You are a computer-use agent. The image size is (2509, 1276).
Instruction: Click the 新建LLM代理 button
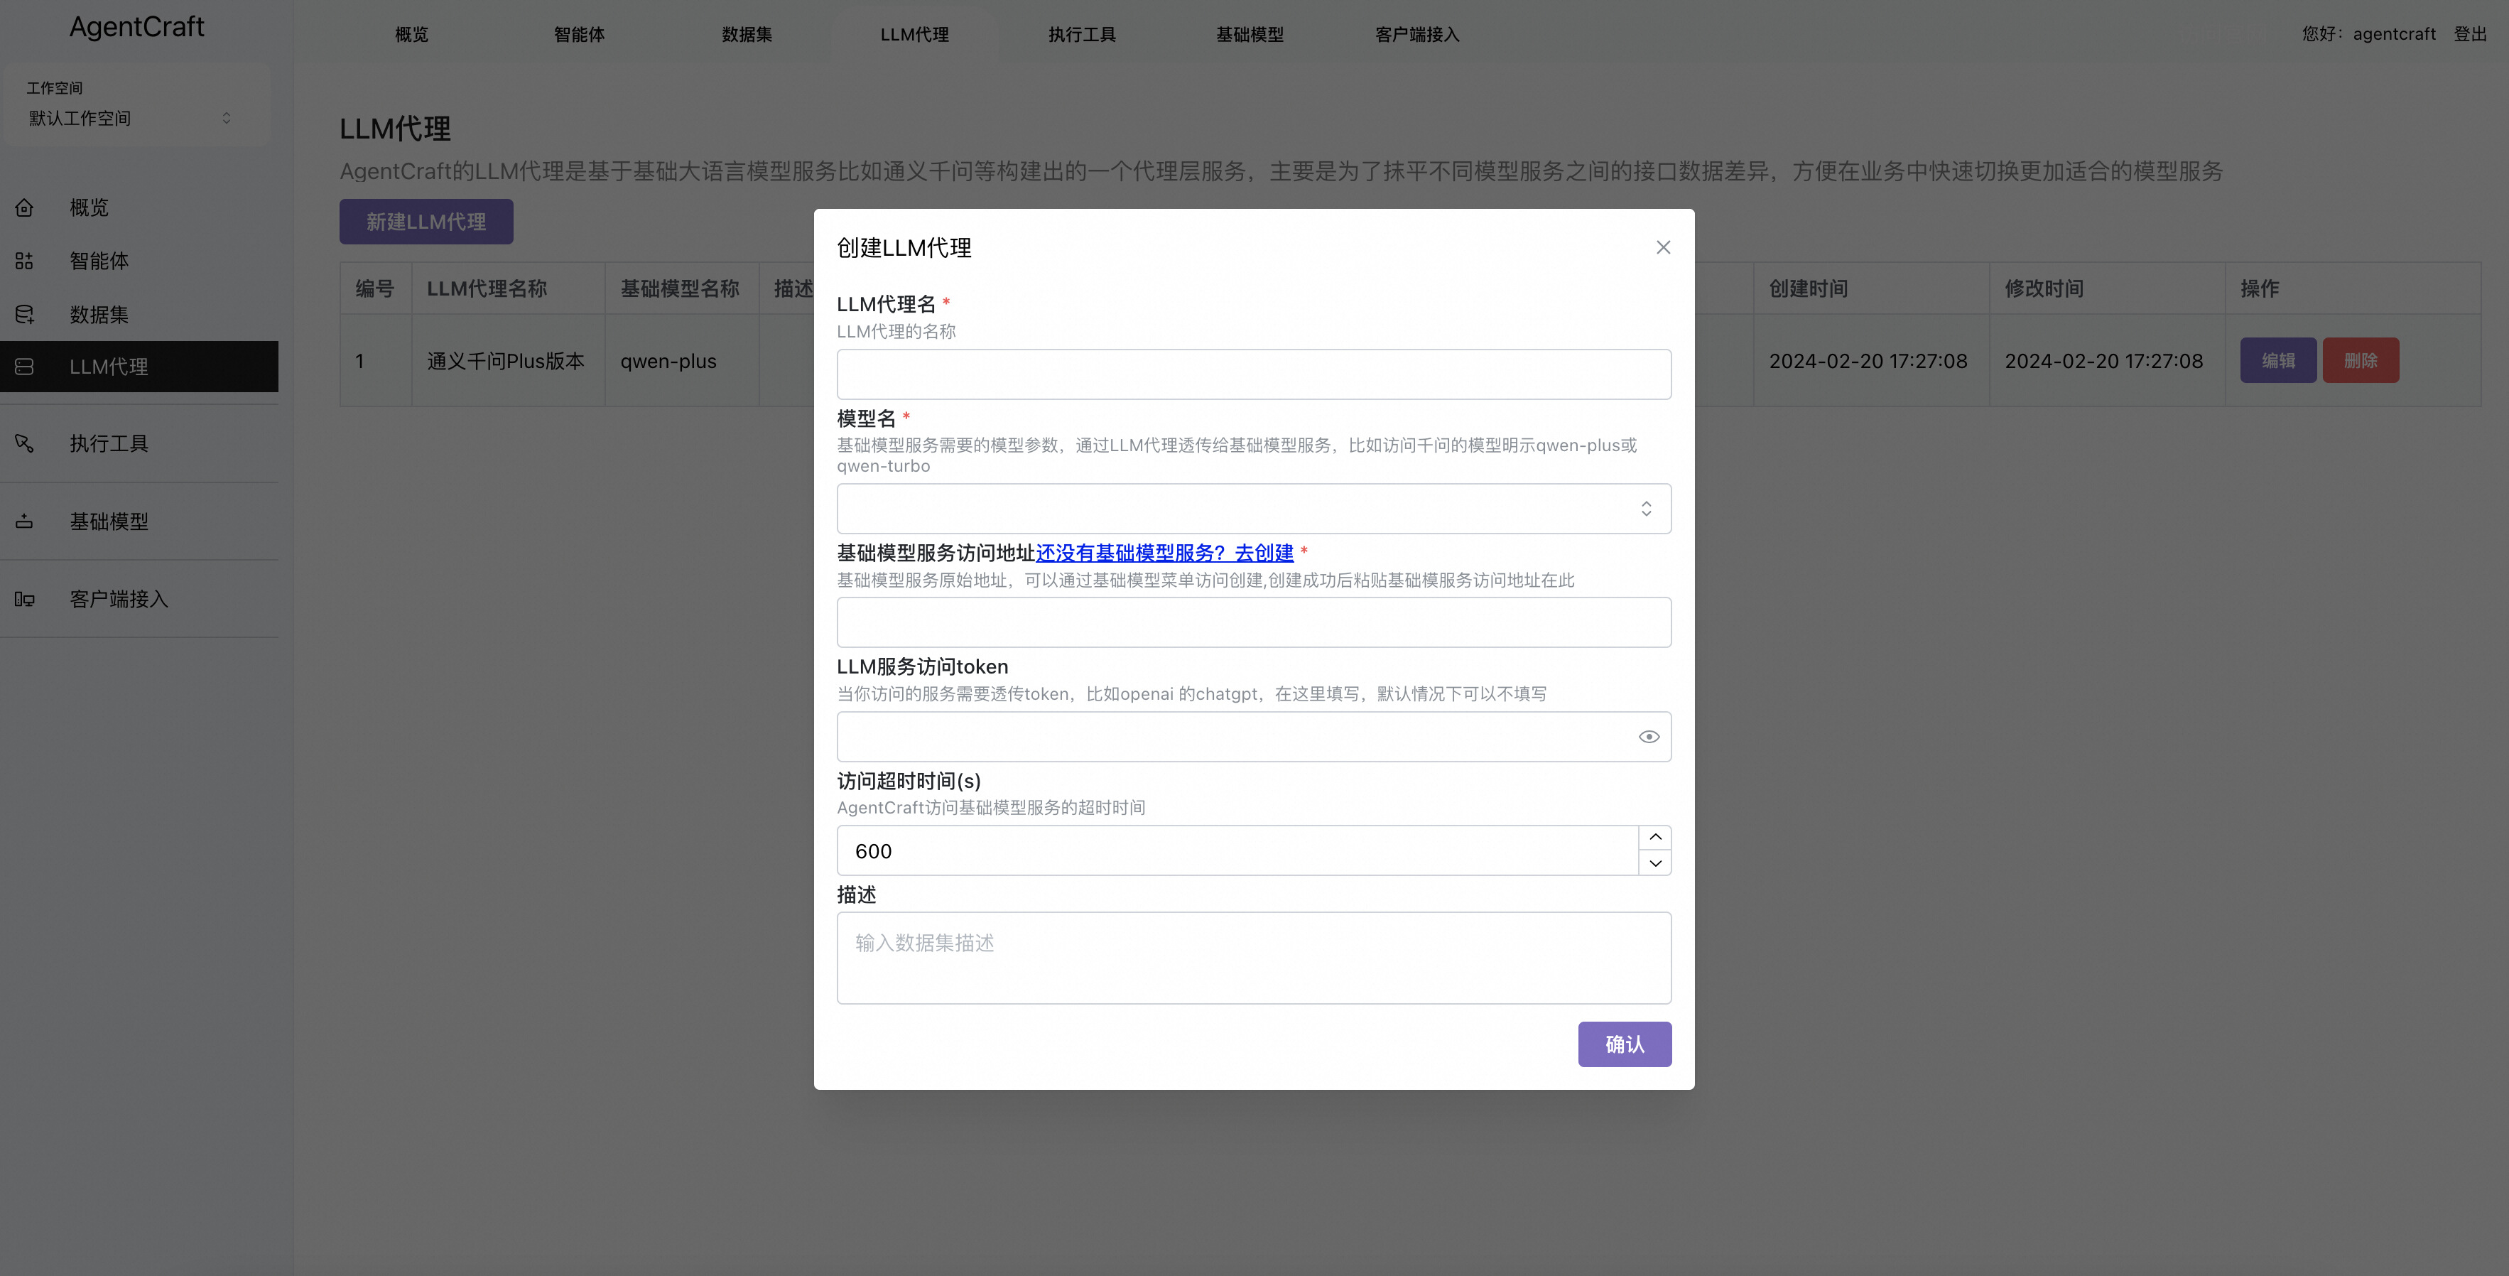pyautogui.click(x=426, y=222)
